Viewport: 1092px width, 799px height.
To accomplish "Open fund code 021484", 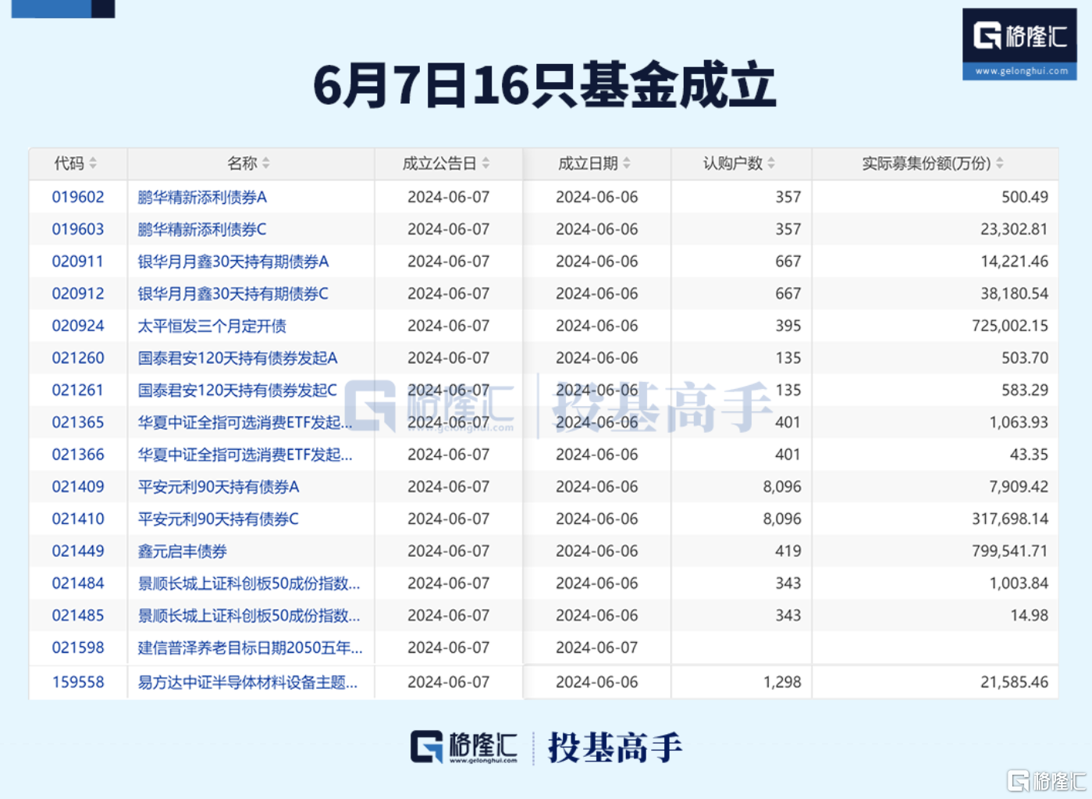I will (78, 583).
